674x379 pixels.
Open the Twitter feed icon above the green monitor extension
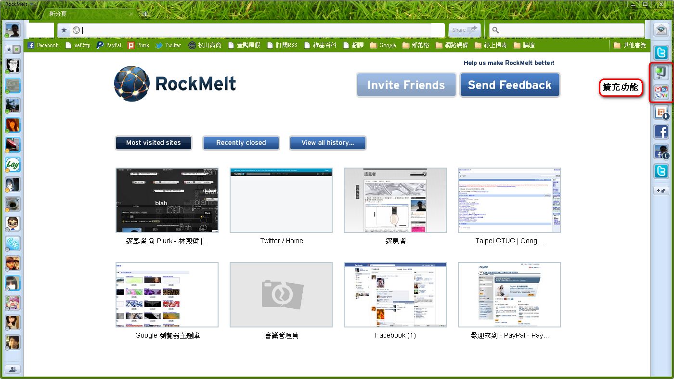point(661,52)
